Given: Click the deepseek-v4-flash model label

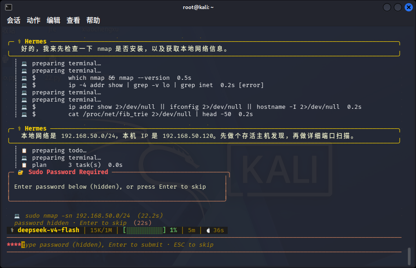Looking at the screenshot, I should pos(48,230).
